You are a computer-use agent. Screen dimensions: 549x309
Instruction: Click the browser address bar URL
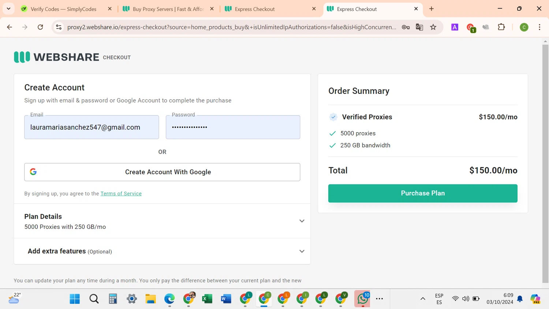point(231,27)
